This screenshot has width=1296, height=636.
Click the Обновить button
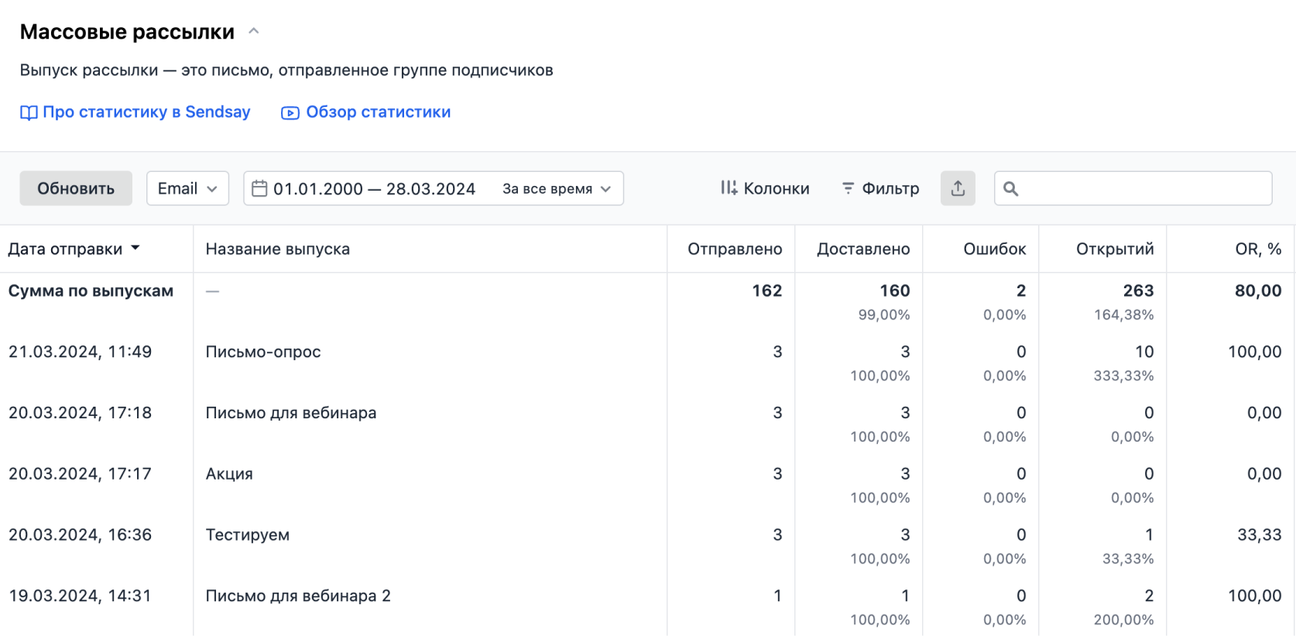pyautogui.click(x=76, y=188)
